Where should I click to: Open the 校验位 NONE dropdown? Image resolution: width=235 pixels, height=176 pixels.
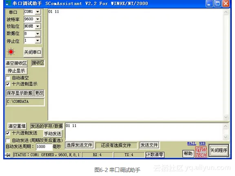[38, 26]
